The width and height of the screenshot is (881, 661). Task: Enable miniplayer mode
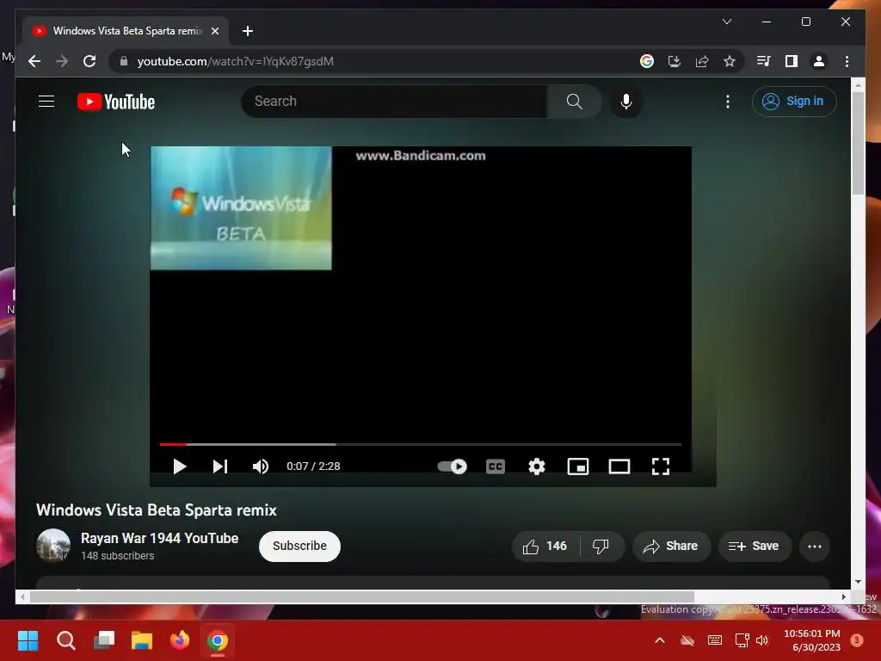click(x=577, y=466)
